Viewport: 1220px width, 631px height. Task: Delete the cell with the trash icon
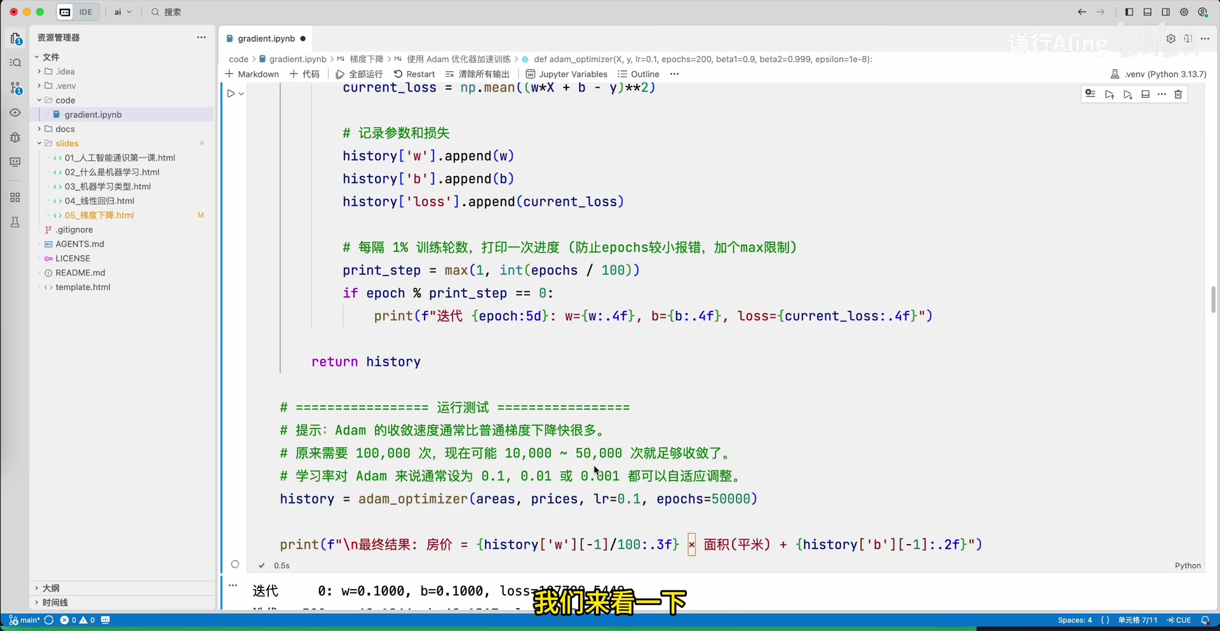point(1179,95)
